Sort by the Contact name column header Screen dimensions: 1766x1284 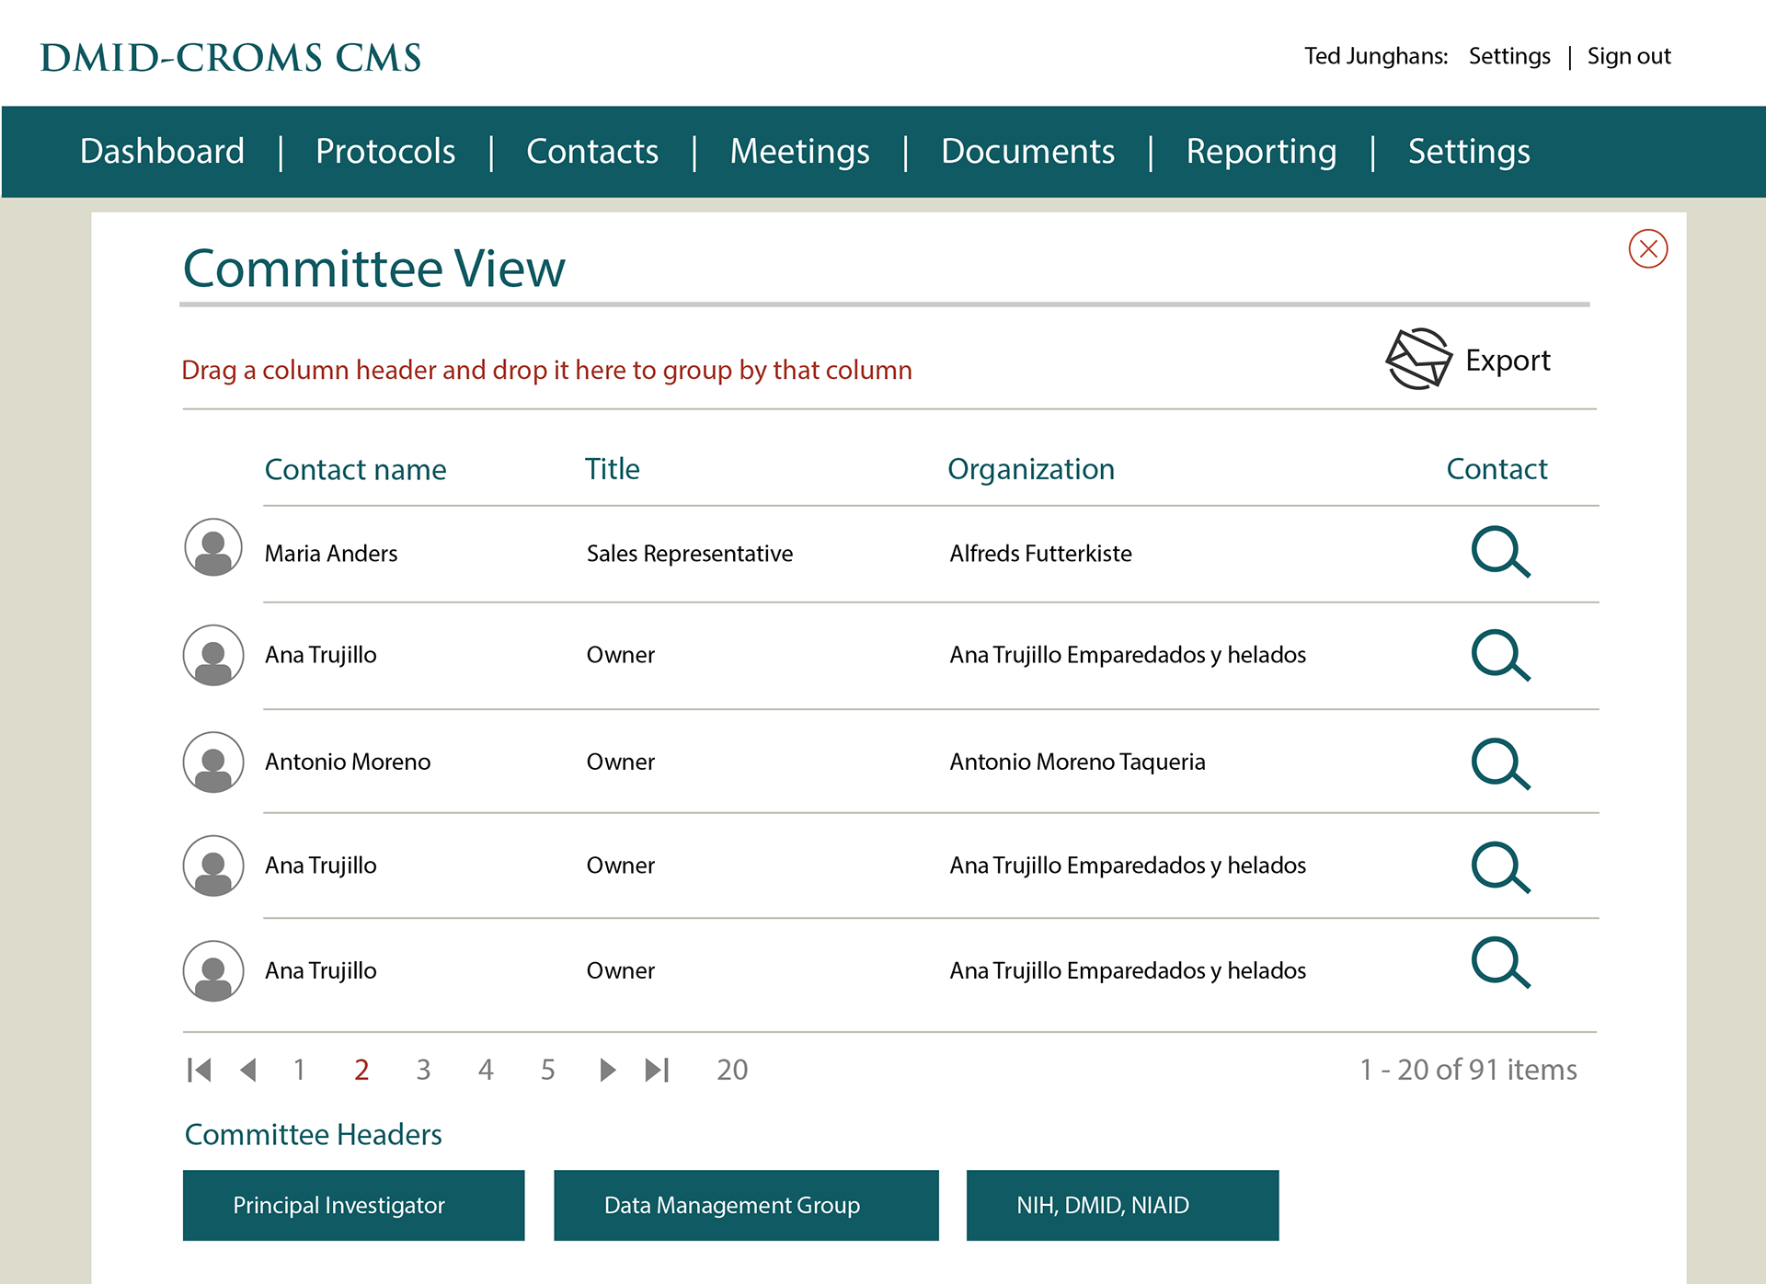click(355, 470)
